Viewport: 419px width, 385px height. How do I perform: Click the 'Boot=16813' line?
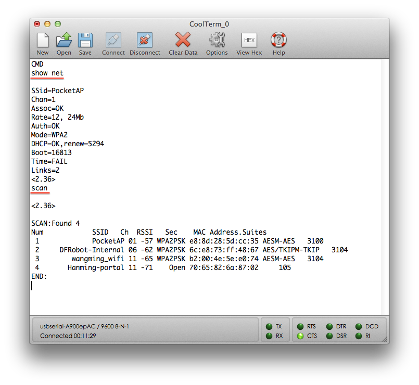[52, 152]
